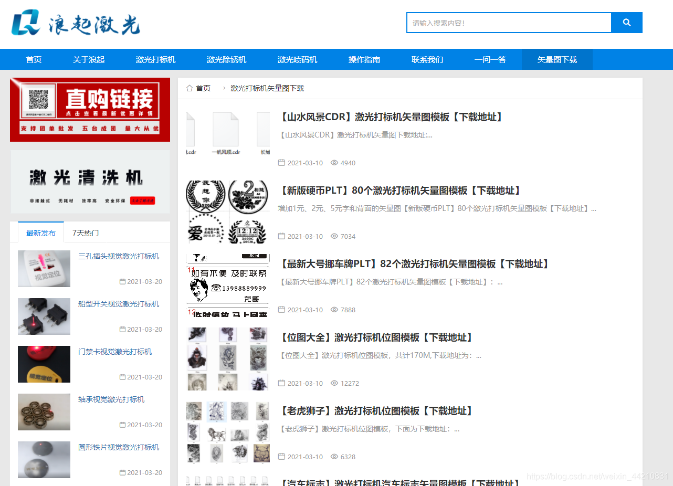Click the eye icon beside 6328
673x486 pixels.
[x=334, y=457]
